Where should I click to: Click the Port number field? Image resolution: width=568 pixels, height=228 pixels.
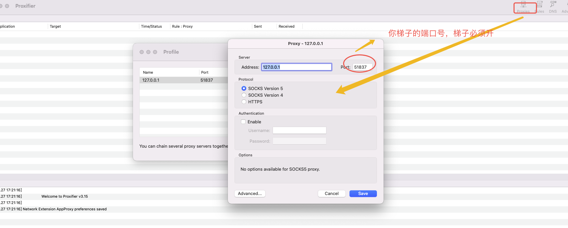point(362,67)
